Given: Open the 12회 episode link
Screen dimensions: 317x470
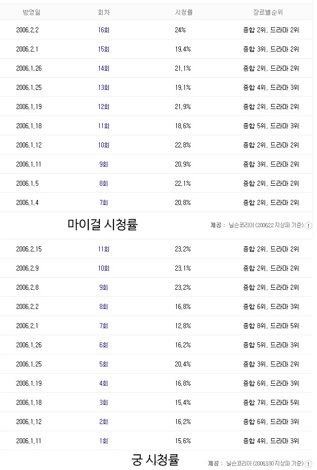Looking at the screenshot, I should pos(104,107).
